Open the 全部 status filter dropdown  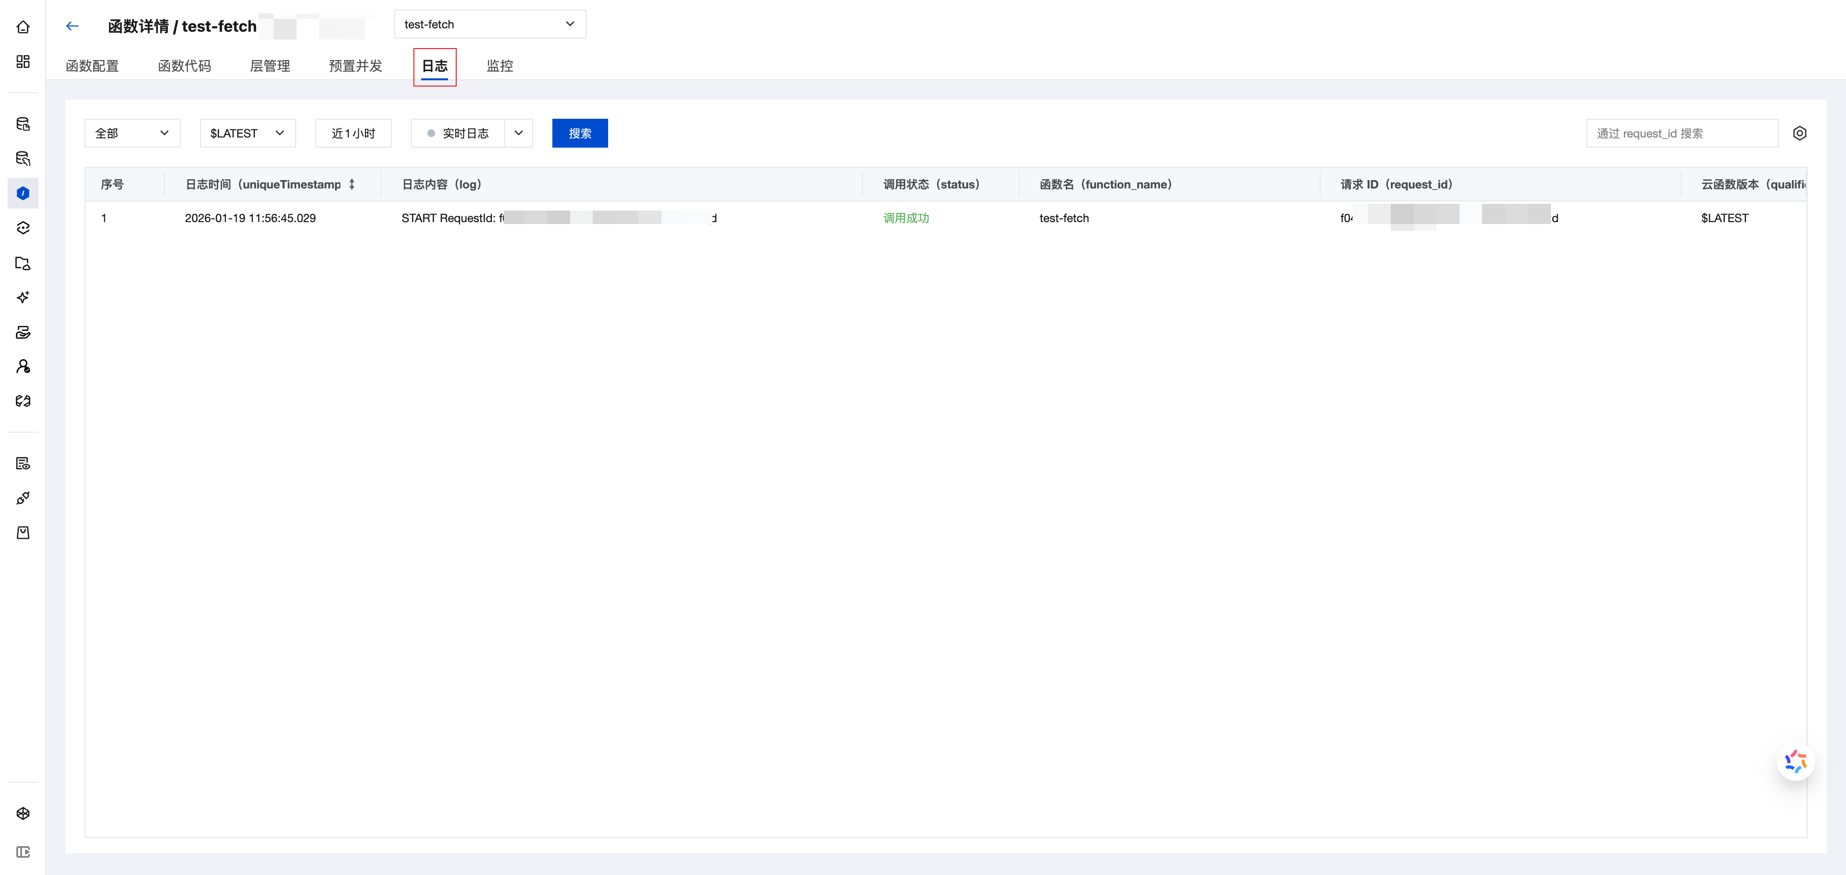pyautogui.click(x=132, y=133)
